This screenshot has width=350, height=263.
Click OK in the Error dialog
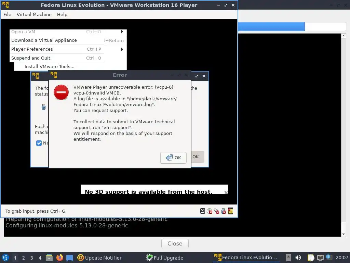(x=173, y=158)
